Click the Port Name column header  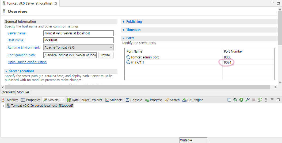(x=174, y=51)
